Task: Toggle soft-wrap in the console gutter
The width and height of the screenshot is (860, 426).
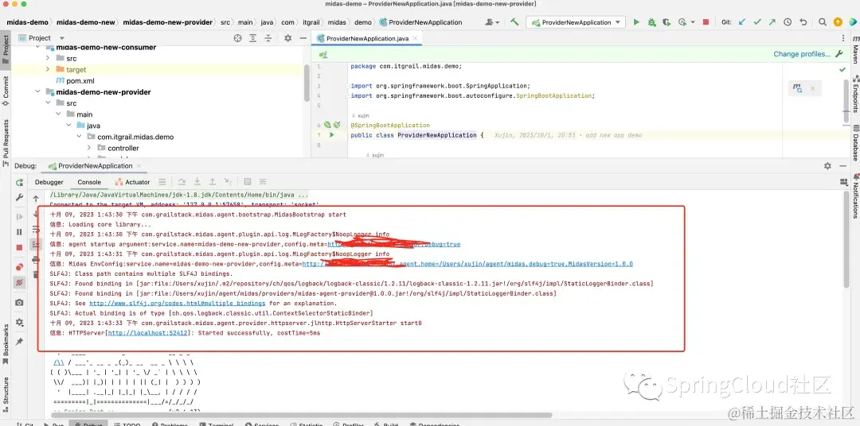Action: point(36,229)
